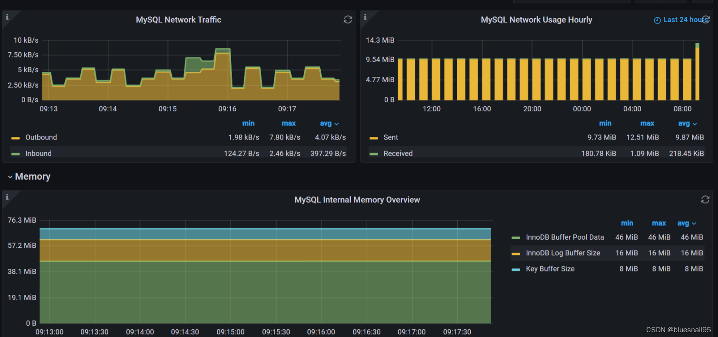Click the 09:15:00 tick in memory graph
The height and width of the screenshot is (337, 718).
tap(230, 332)
